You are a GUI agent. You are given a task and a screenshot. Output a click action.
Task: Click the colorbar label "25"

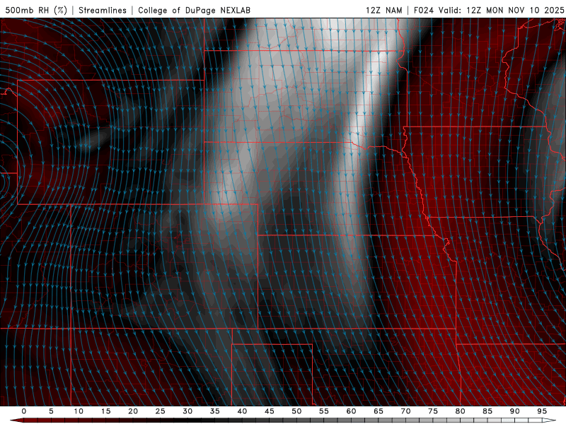(160, 411)
